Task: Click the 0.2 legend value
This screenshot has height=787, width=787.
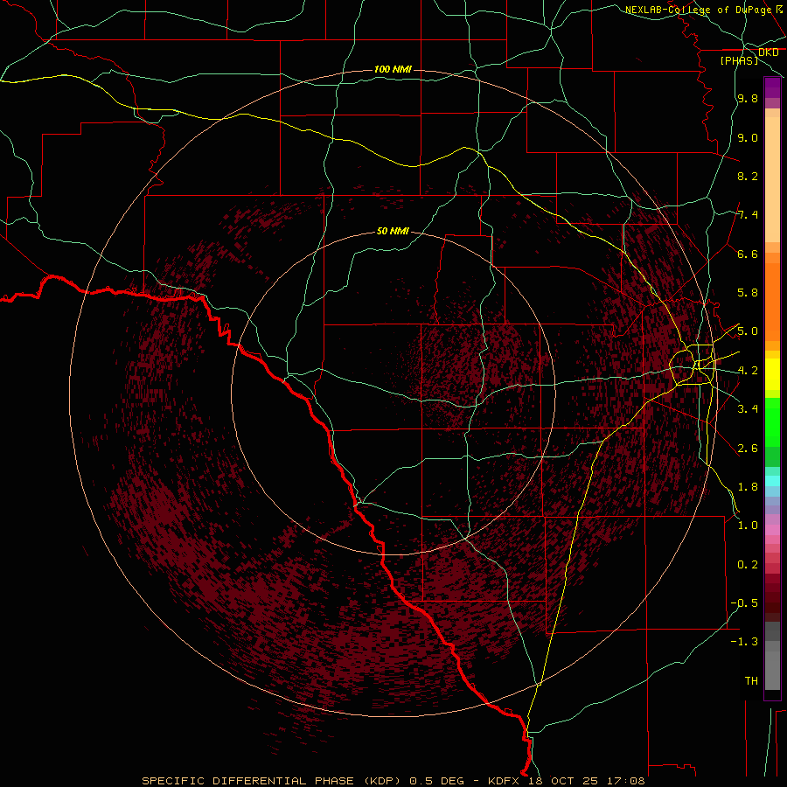Action: pos(748,565)
